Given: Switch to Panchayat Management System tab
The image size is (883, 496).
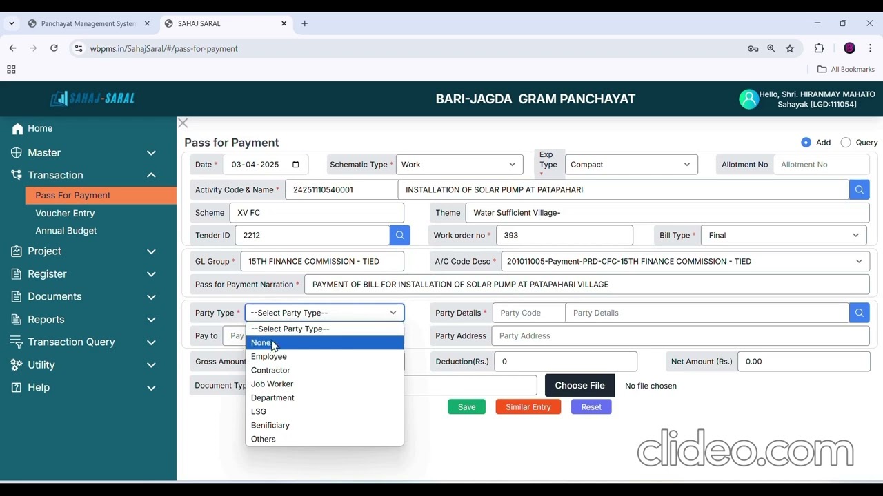Looking at the screenshot, I should coord(88,23).
